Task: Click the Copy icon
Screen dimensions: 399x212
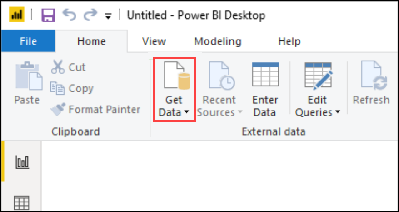Action: point(58,88)
